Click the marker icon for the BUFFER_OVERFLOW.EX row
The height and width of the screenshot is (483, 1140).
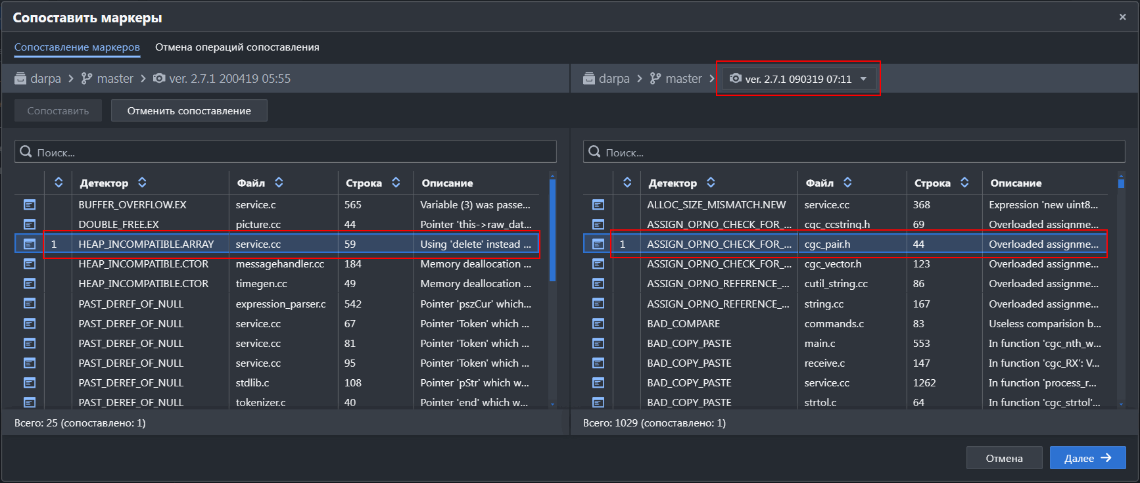30,205
